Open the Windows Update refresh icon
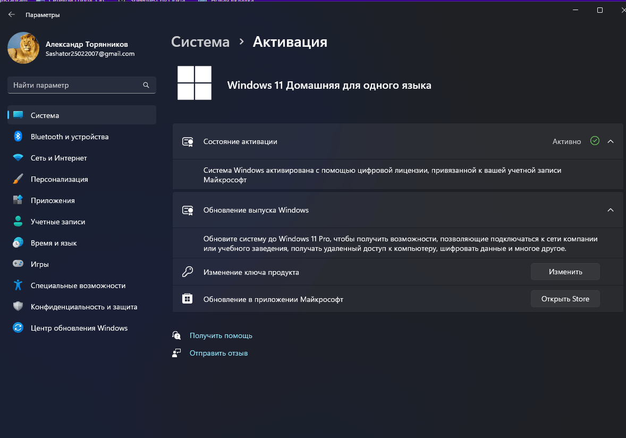Screen dimensions: 626x438 [x=18, y=327]
